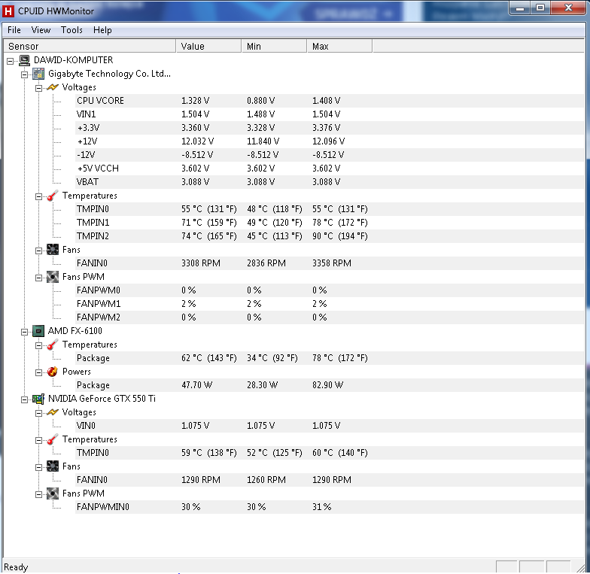Select the FANPWMIN0 row
The height and width of the screenshot is (574, 590).
point(330,507)
